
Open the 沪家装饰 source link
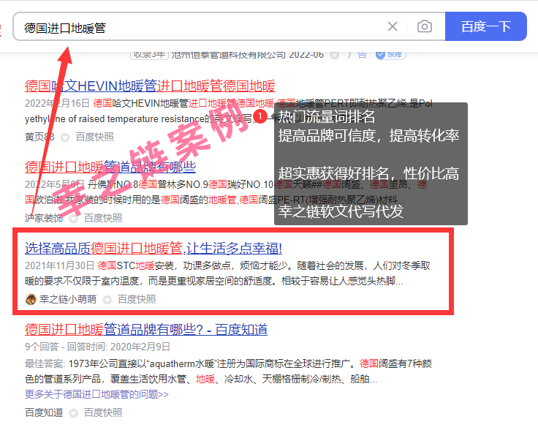[x=44, y=218]
